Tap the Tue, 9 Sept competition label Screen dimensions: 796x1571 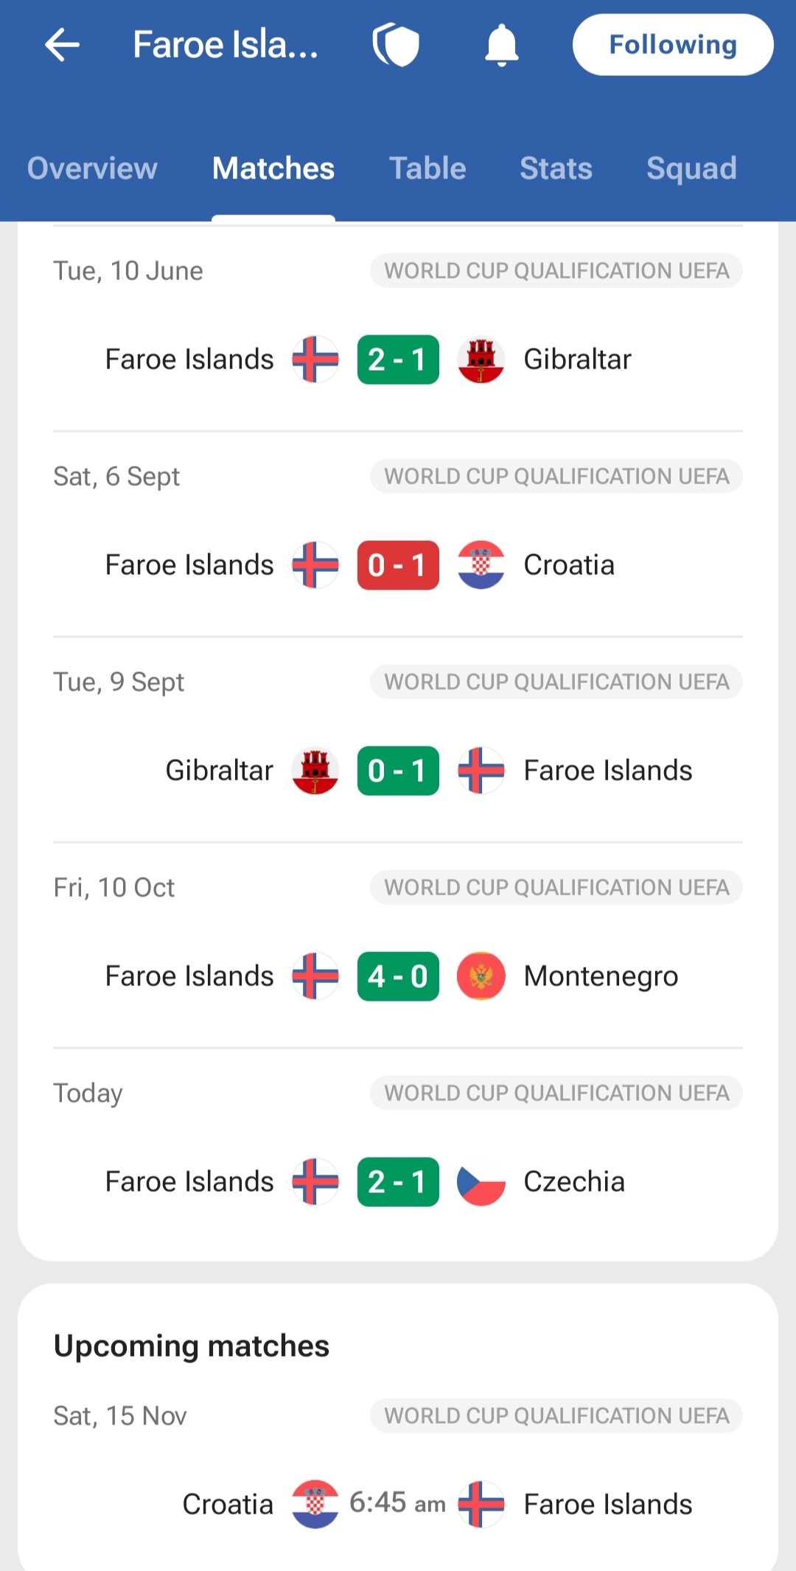pyautogui.click(x=556, y=682)
